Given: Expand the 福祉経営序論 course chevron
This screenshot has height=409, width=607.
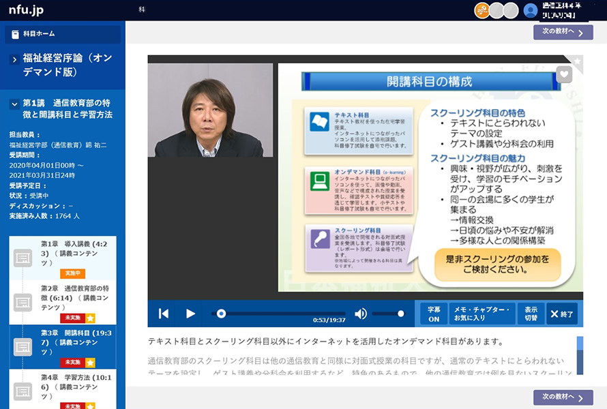Looking at the screenshot, I should 14,59.
